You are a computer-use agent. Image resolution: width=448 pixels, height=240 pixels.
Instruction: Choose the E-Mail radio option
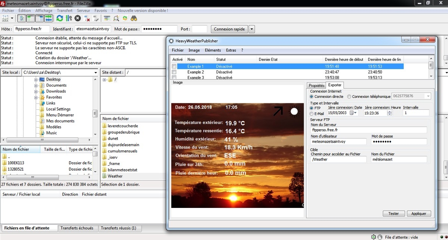click(312, 114)
